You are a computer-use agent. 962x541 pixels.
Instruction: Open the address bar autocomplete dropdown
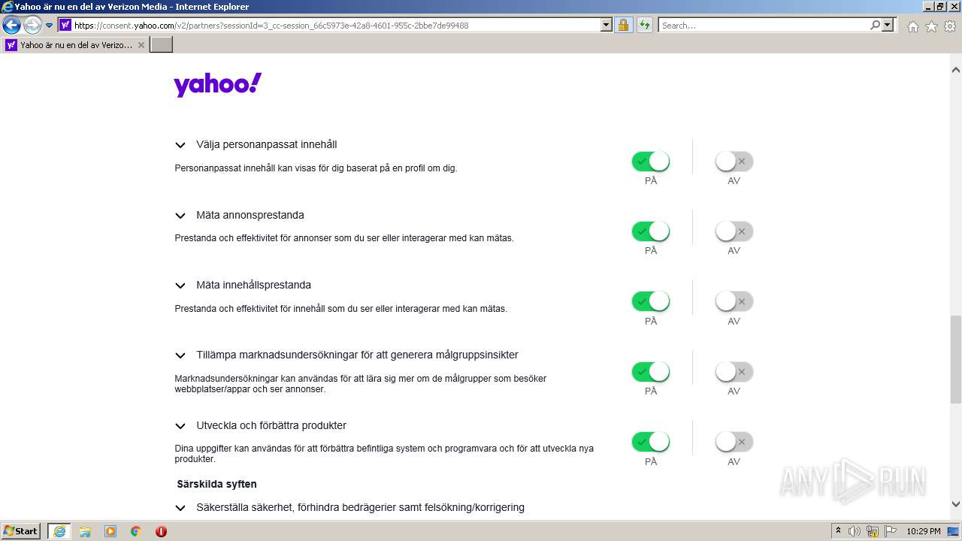tap(607, 25)
